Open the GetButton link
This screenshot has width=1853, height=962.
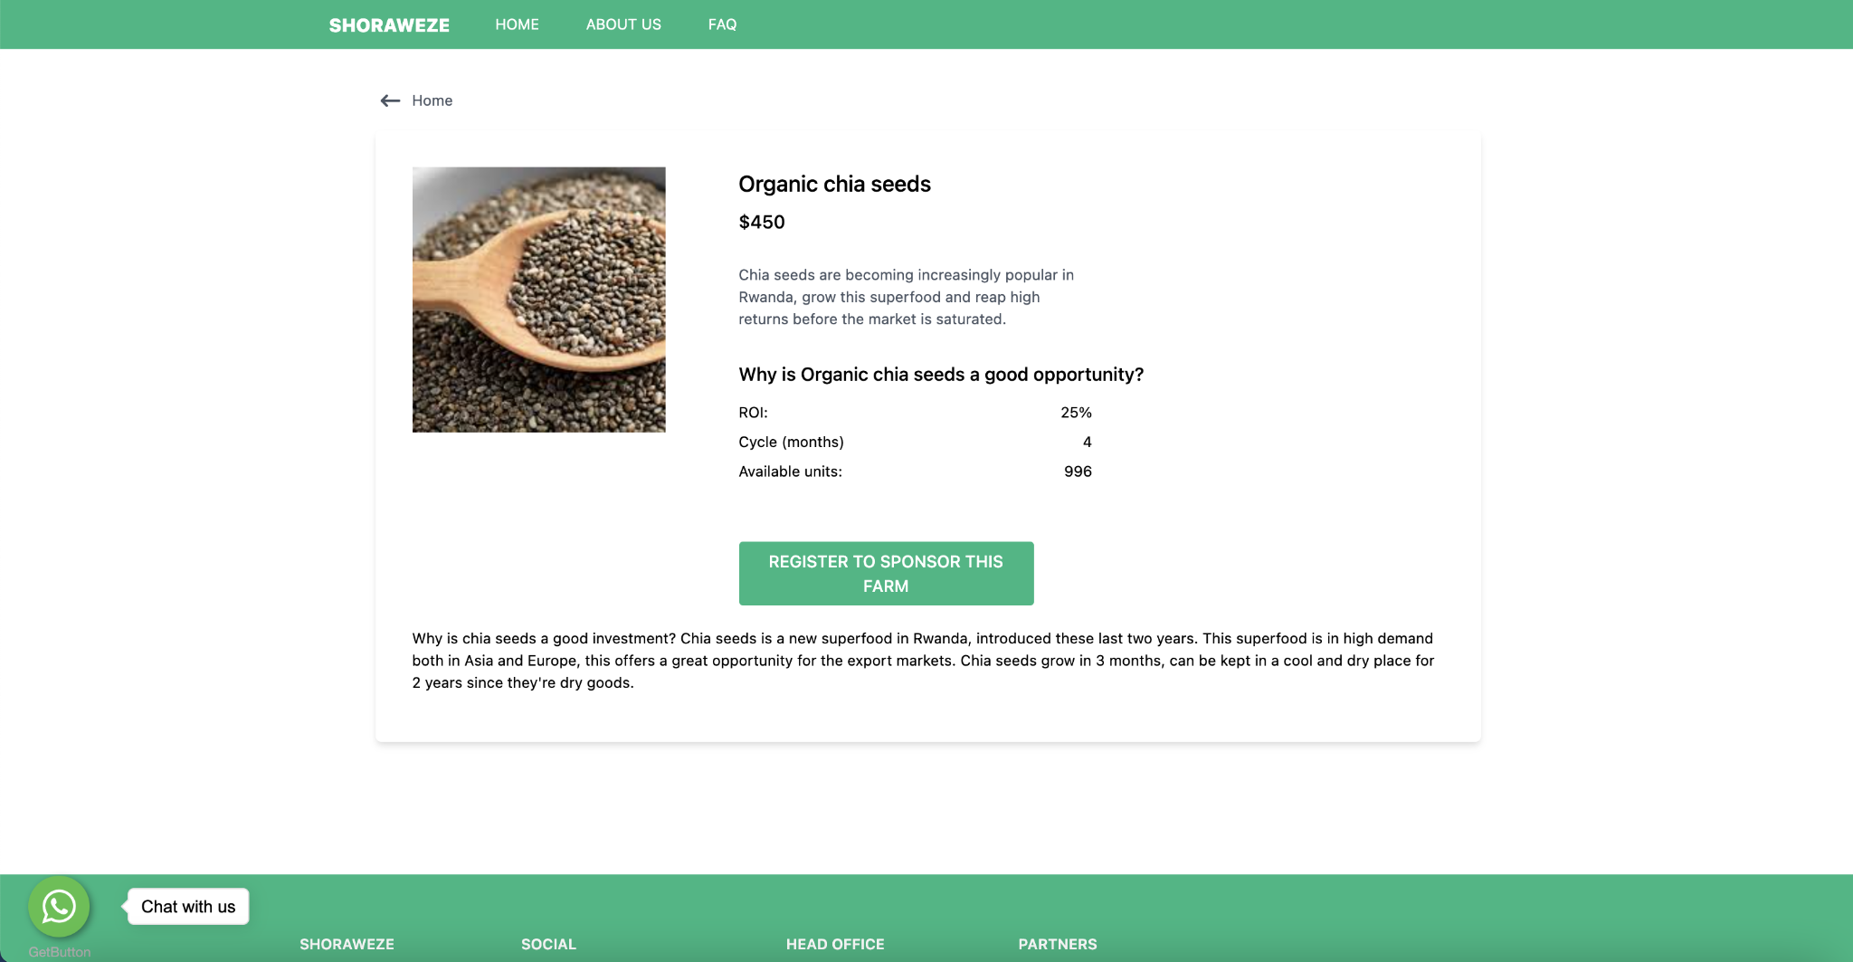(60, 952)
